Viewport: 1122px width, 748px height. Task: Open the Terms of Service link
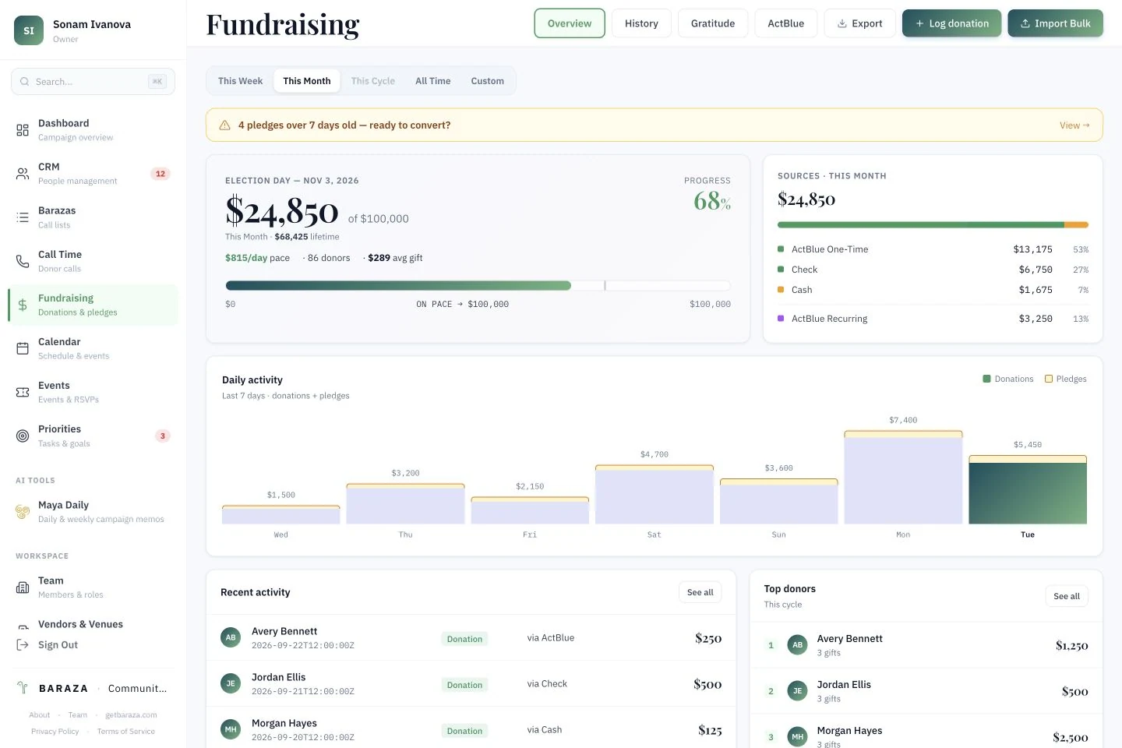tap(125, 731)
